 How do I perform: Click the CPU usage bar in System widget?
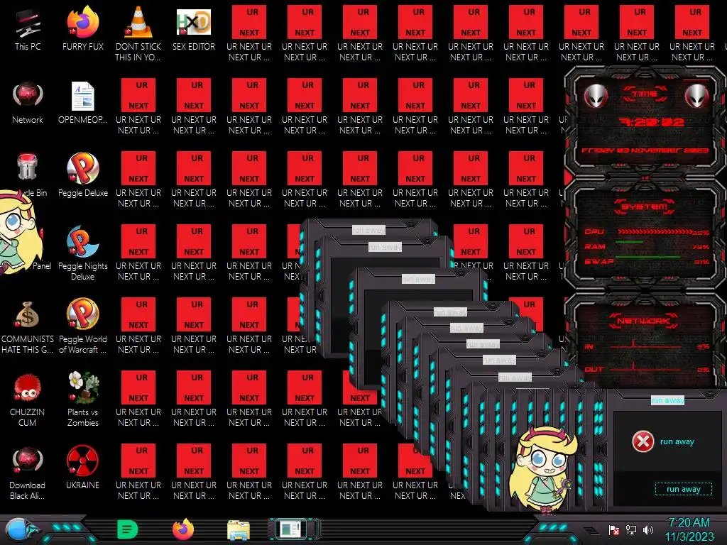[x=655, y=232]
